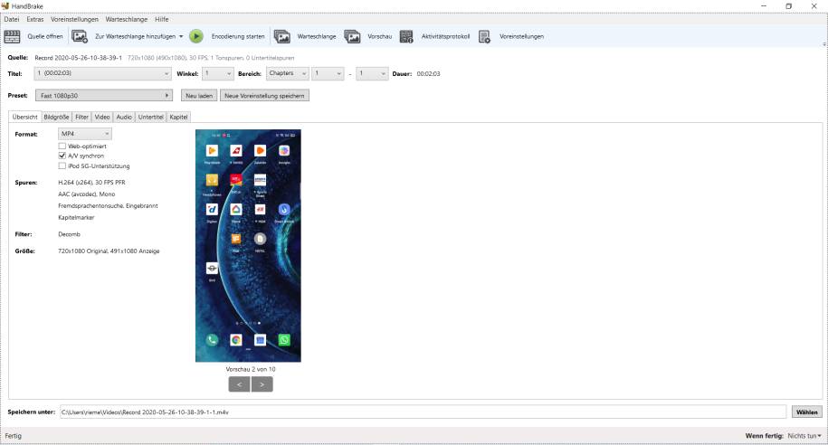The height and width of the screenshot is (445, 828).
Task: Click the Neu laden button
Action: pyautogui.click(x=199, y=96)
